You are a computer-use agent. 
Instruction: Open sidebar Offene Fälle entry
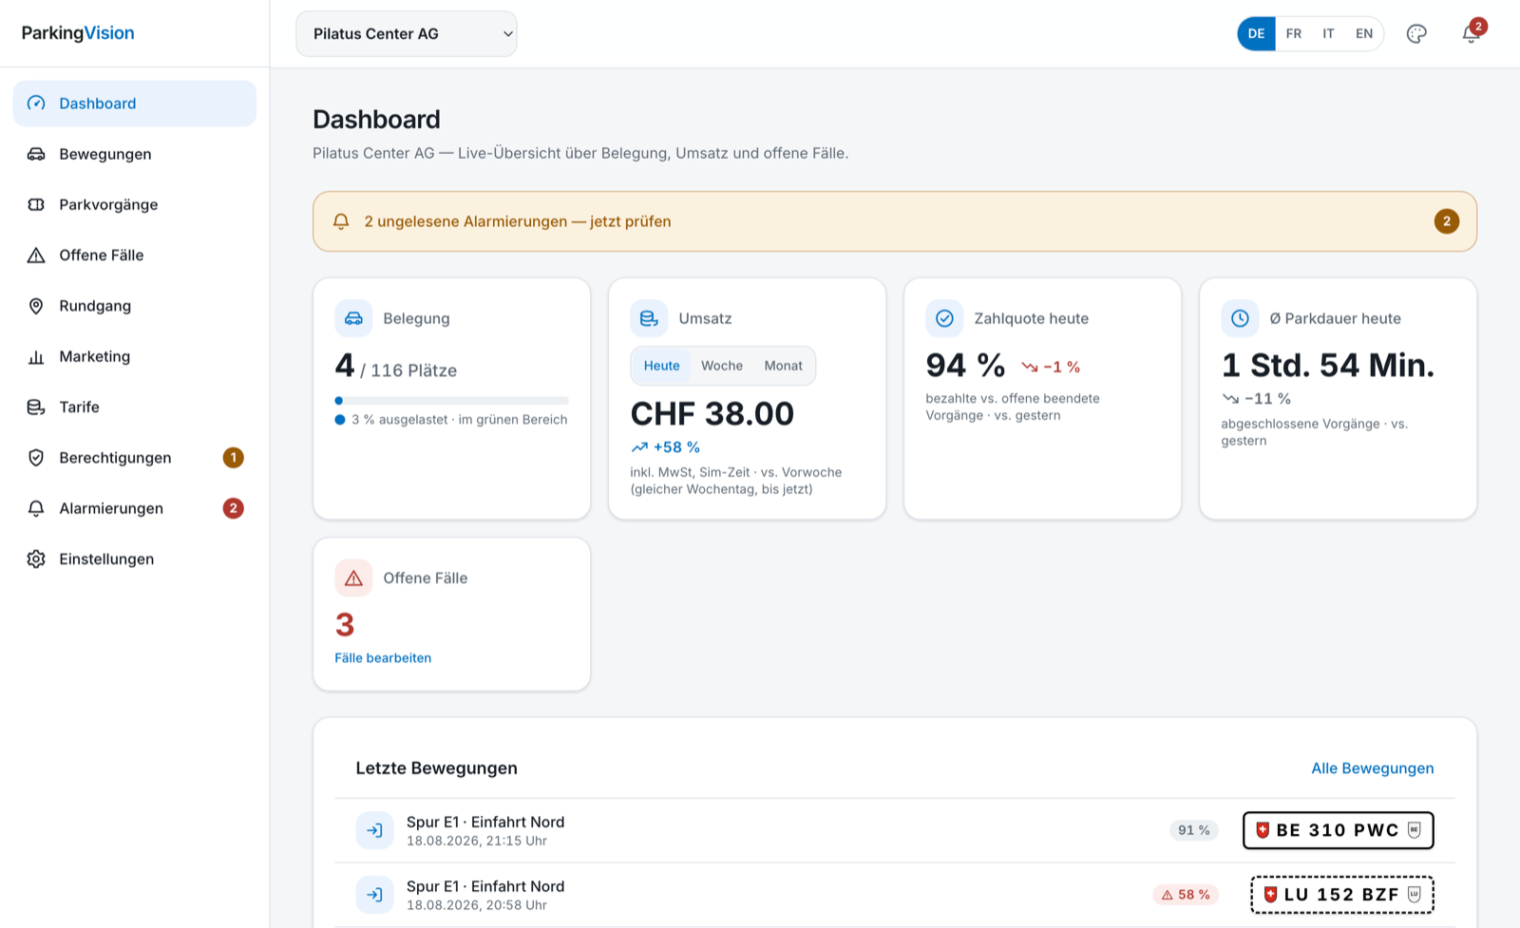pos(135,256)
